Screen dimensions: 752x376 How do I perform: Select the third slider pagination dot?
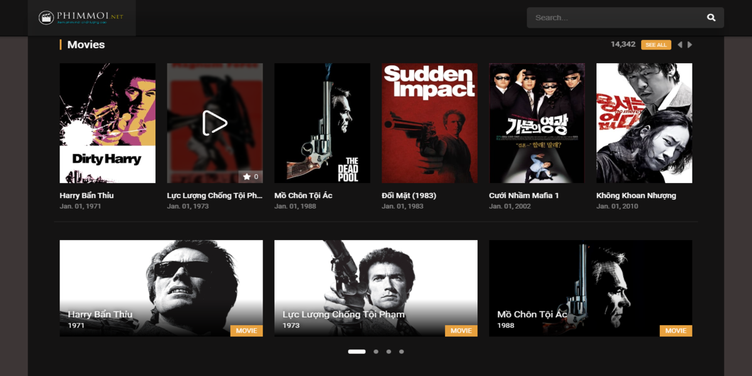[389, 352]
